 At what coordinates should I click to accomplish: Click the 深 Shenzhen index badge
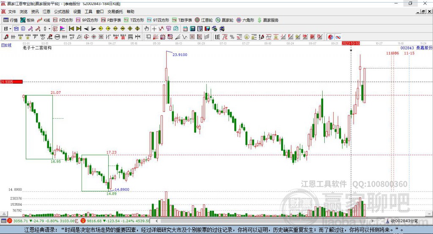tap(83, 221)
